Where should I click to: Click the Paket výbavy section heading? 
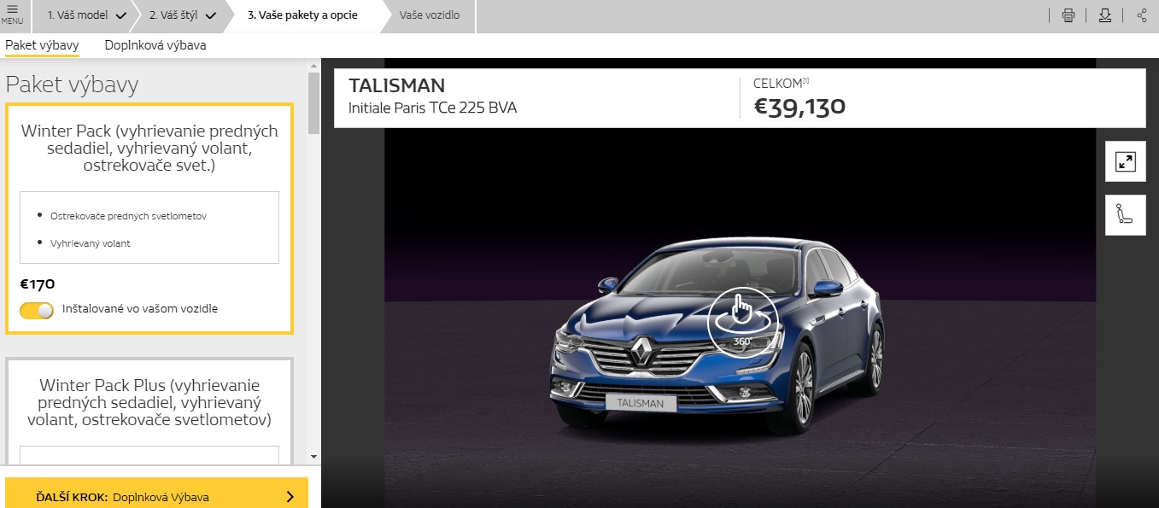72,85
